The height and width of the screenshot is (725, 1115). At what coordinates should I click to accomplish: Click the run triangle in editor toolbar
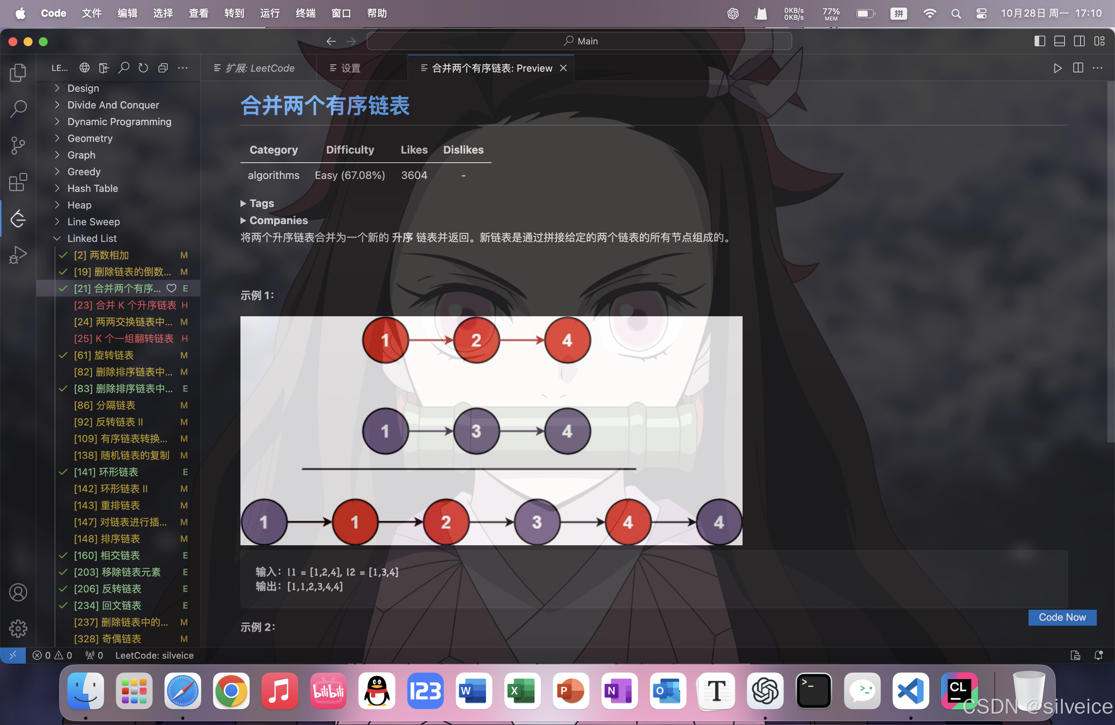tap(1057, 68)
